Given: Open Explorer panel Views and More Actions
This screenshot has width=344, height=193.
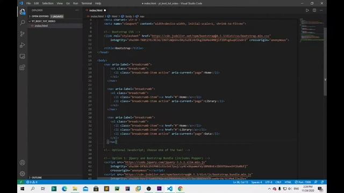Looking at the screenshot, I should pyautogui.click(x=77, y=10).
